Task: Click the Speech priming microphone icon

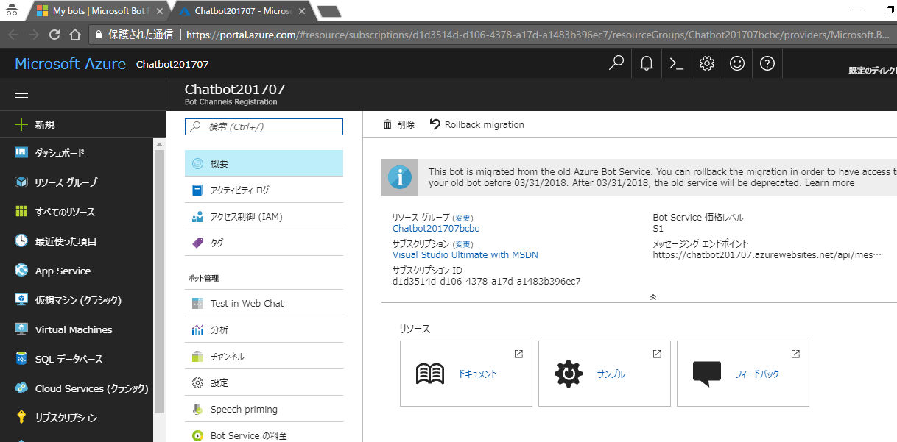Action: 197,409
